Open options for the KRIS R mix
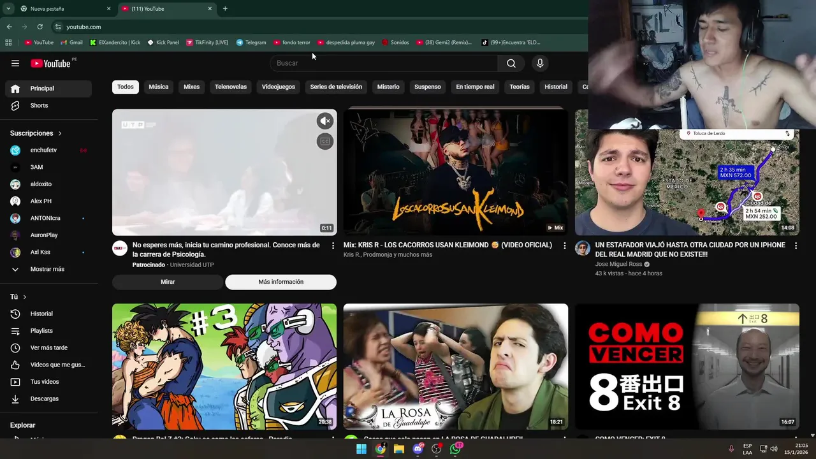The height and width of the screenshot is (459, 816). 564,245
